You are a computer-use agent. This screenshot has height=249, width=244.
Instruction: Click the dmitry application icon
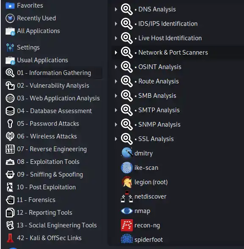click(x=127, y=153)
